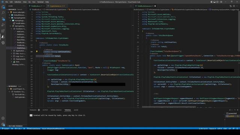Open the Source Control view
This screenshot has height=135, width=240.
(x=3, y=19)
